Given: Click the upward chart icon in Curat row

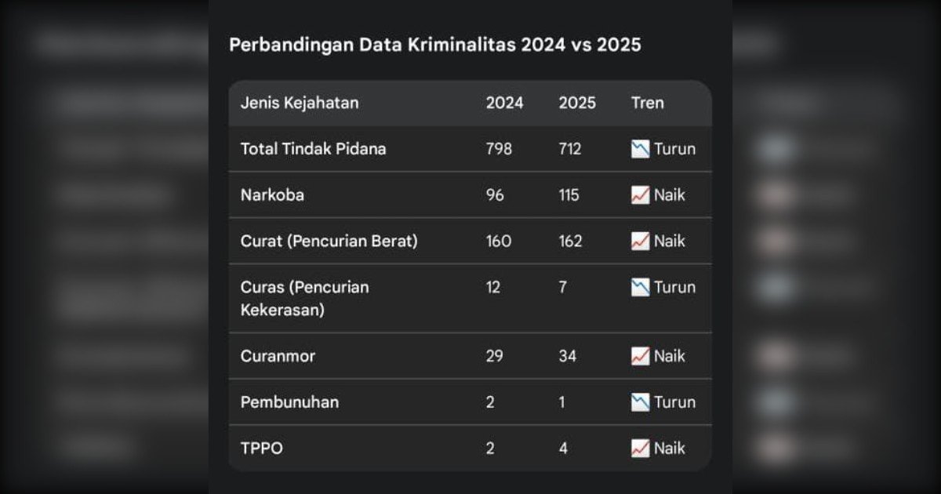Looking at the screenshot, I should click(x=640, y=242).
